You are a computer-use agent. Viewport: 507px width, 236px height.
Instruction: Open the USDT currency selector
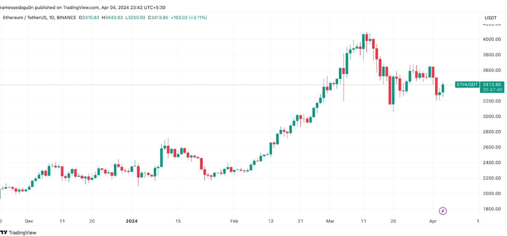490,18
